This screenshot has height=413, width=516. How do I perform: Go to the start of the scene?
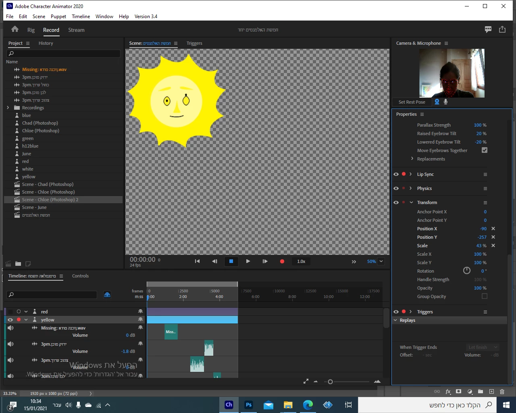[x=197, y=261]
